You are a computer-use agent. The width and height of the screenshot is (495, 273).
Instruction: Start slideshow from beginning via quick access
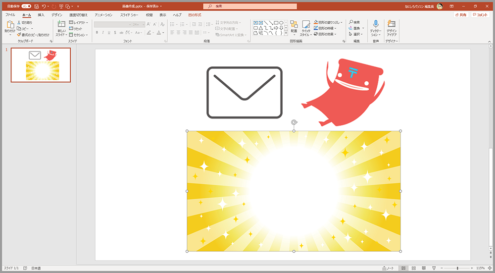[61, 6]
